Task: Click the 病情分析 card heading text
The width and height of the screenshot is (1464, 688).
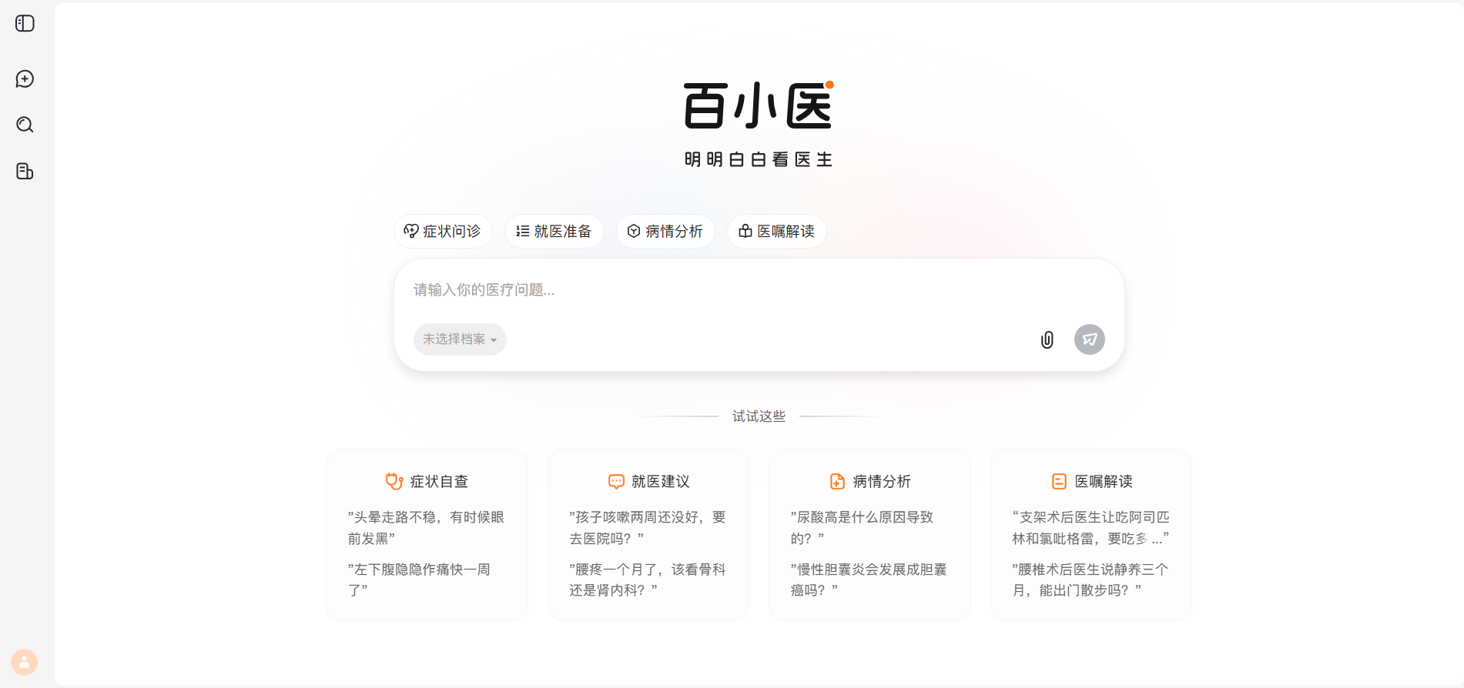Action: (x=882, y=481)
